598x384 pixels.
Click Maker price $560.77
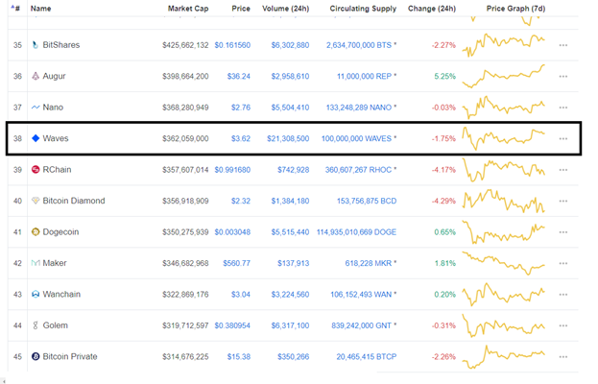click(x=236, y=263)
